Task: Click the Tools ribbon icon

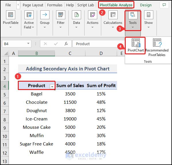Action: click(x=133, y=15)
